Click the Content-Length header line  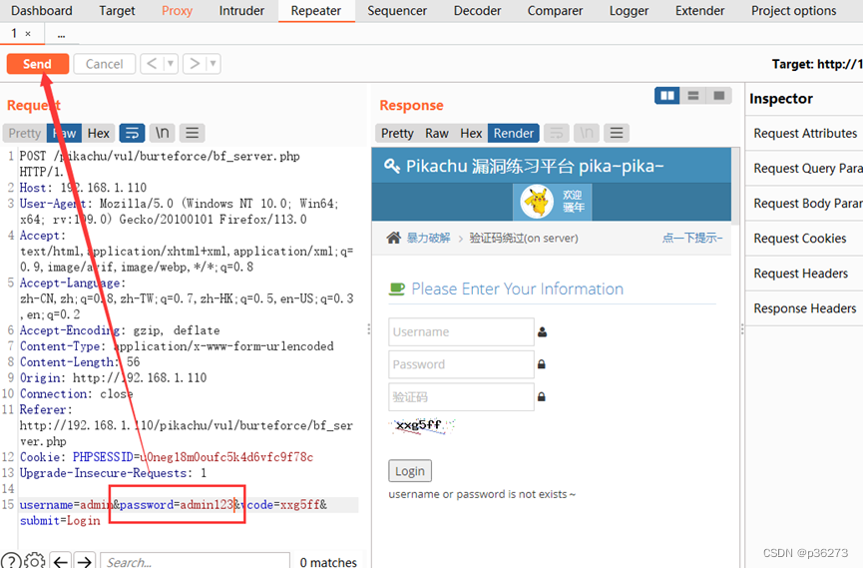[x=80, y=362]
